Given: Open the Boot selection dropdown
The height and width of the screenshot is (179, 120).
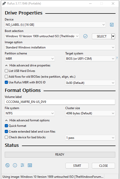Looking at the screenshot, I should point(42,36).
